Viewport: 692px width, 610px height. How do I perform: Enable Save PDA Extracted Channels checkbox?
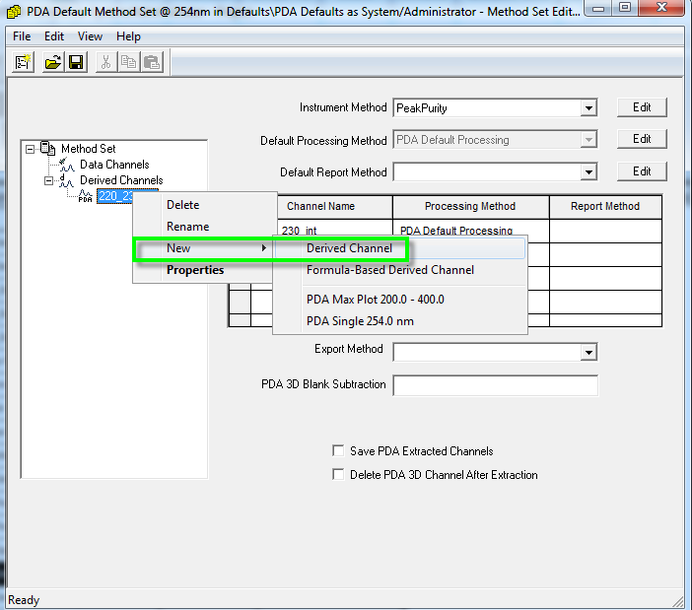[x=339, y=451]
